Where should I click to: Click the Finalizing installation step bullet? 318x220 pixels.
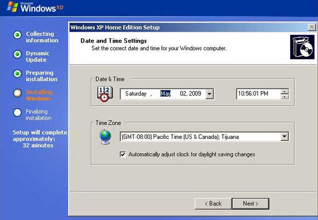[18, 113]
